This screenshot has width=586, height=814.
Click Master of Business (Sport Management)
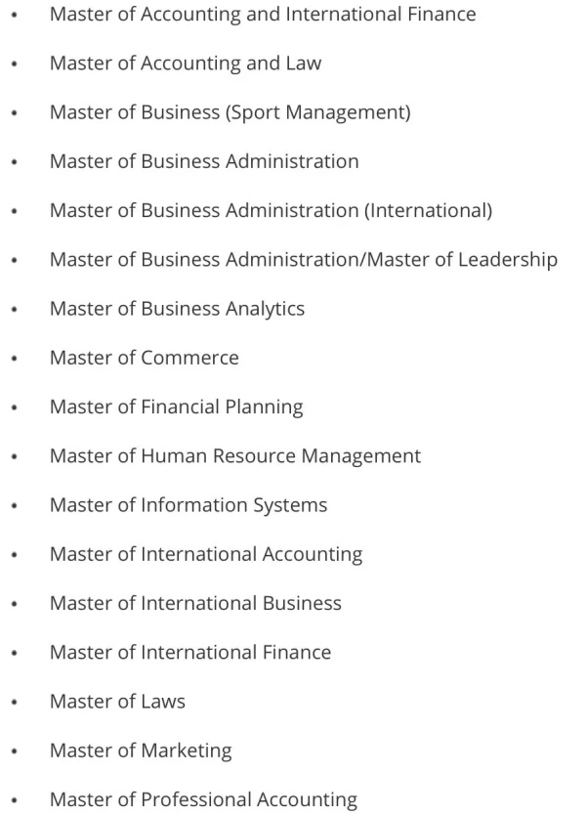[230, 112]
